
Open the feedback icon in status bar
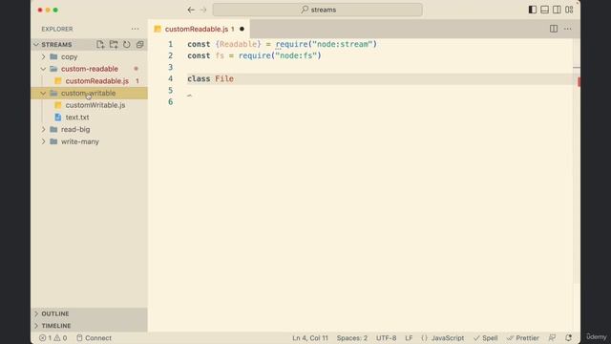tap(552, 338)
